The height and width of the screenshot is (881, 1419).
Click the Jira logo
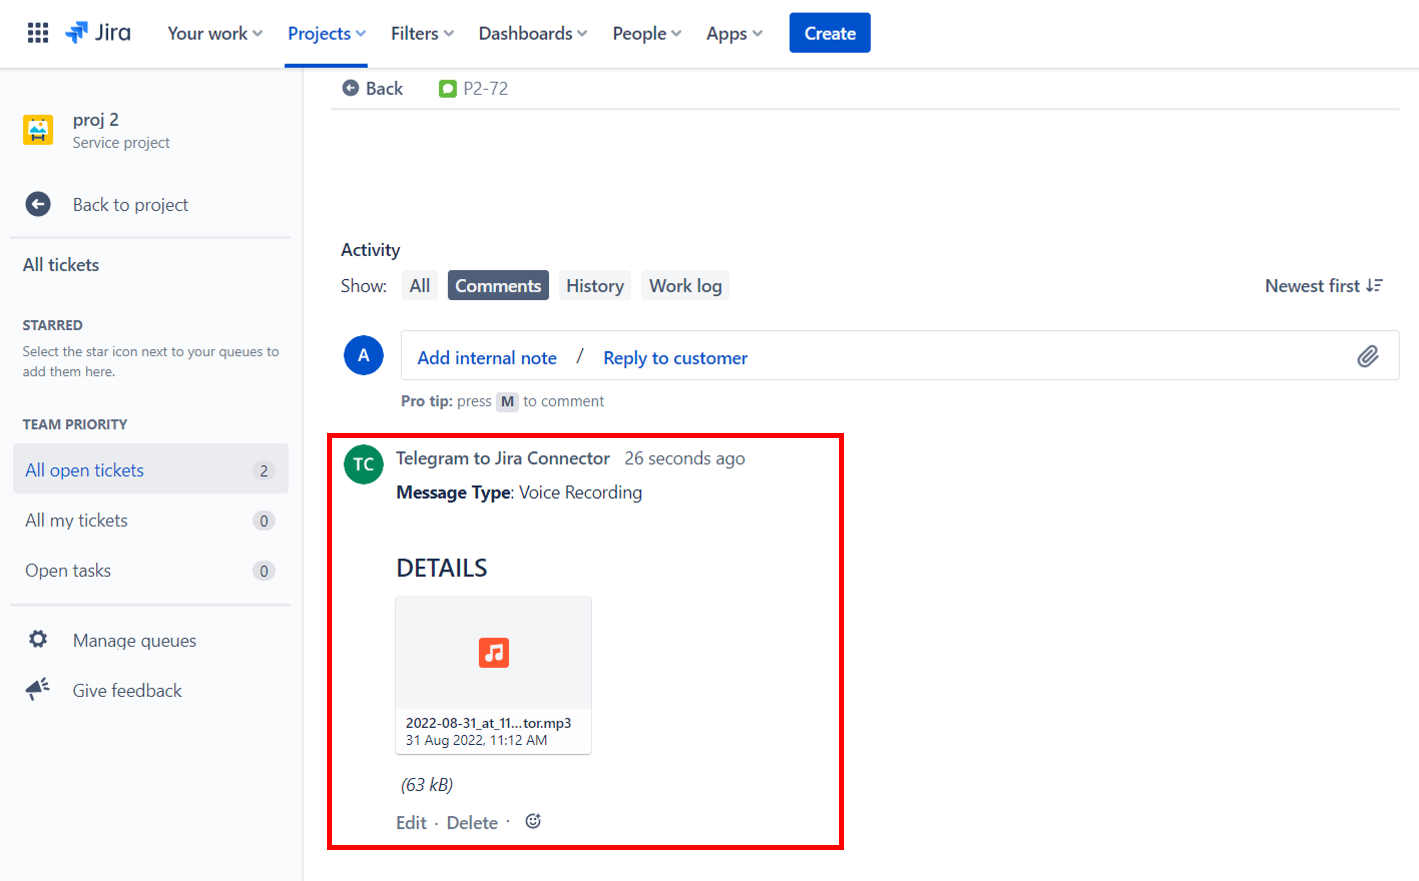[98, 33]
